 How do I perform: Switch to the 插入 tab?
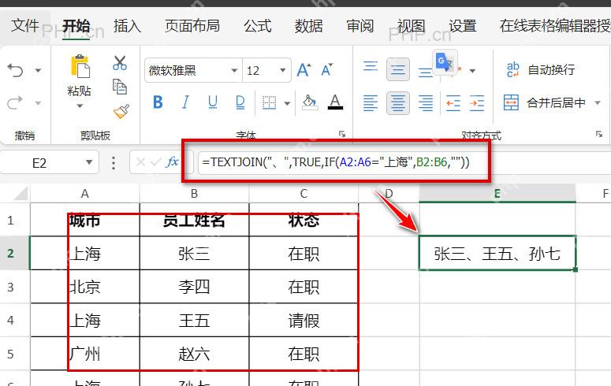coord(128,26)
